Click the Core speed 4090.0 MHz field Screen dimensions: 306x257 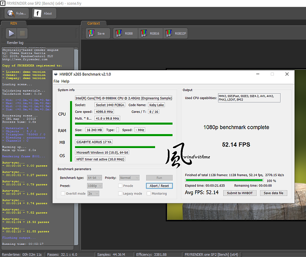tap(104, 111)
